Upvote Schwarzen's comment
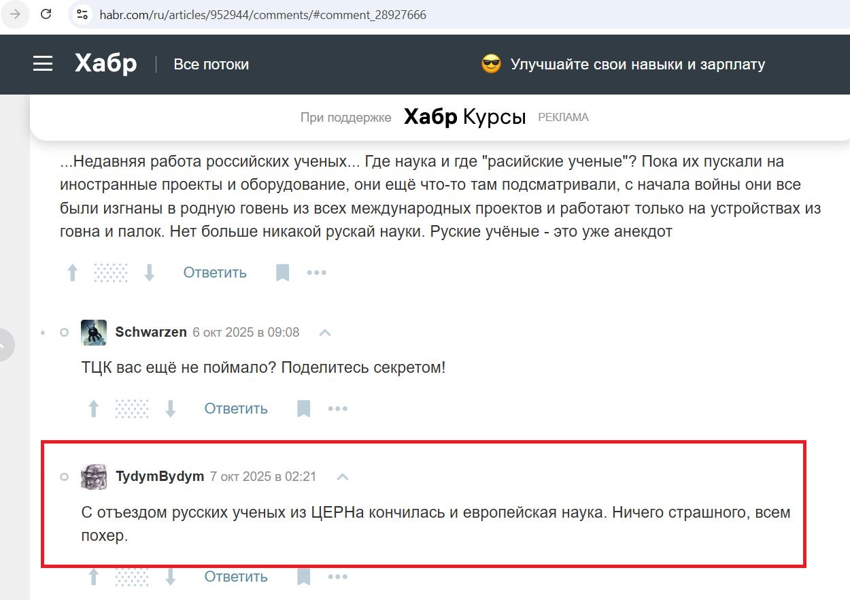This screenshot has width=850, height=600. 94,408
